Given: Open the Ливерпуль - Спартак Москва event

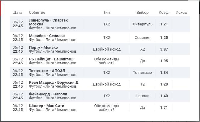Looking at the screenshot, I should click(48, 22).
